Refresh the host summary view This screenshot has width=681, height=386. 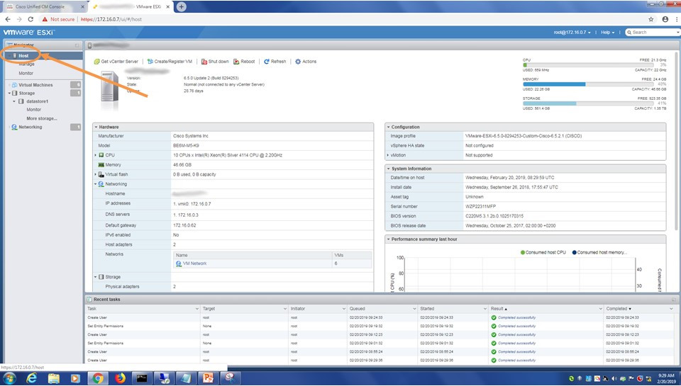[275, 62]
